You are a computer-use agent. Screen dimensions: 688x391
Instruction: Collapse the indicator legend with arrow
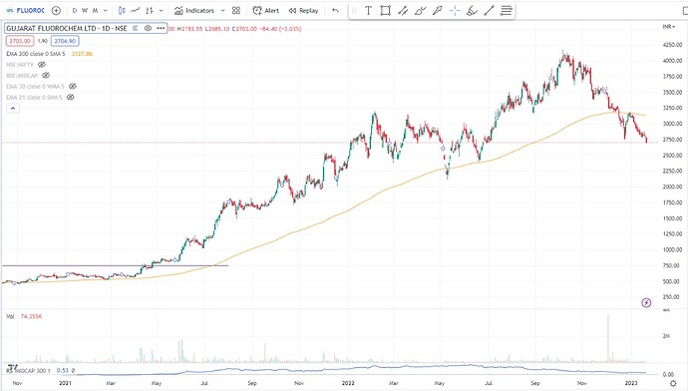[13, 108]
